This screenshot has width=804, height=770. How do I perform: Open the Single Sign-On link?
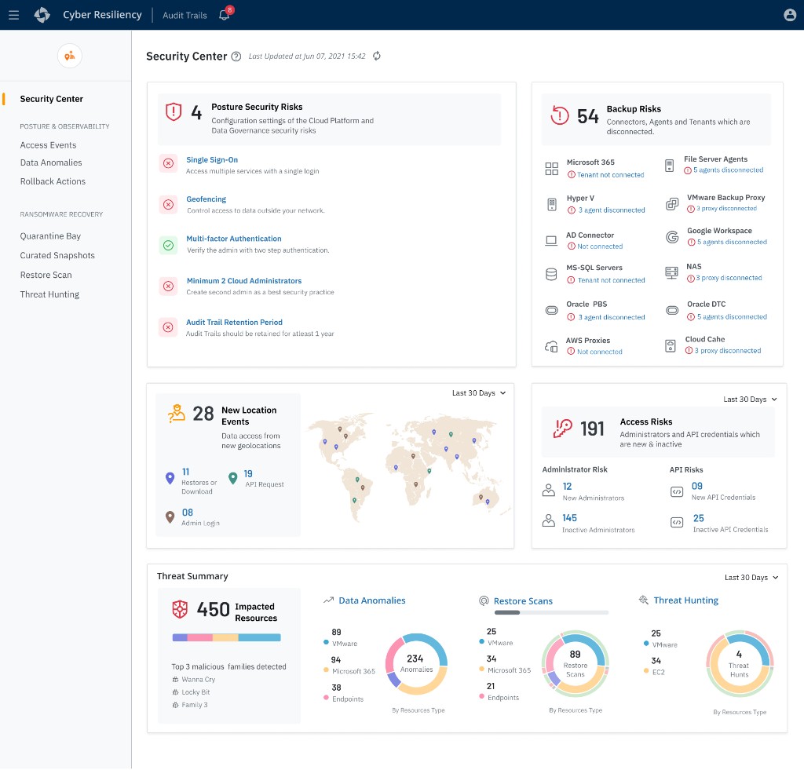pos(212,160)
